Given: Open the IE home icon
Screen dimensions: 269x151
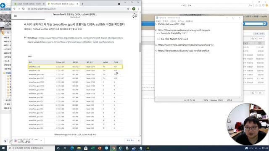Looking at the screenshot, I should [x=256, y=5].
